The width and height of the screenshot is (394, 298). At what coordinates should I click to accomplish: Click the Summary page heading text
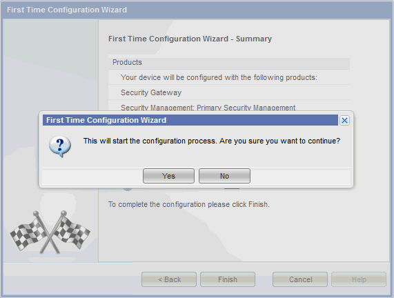tap(190, 39)
